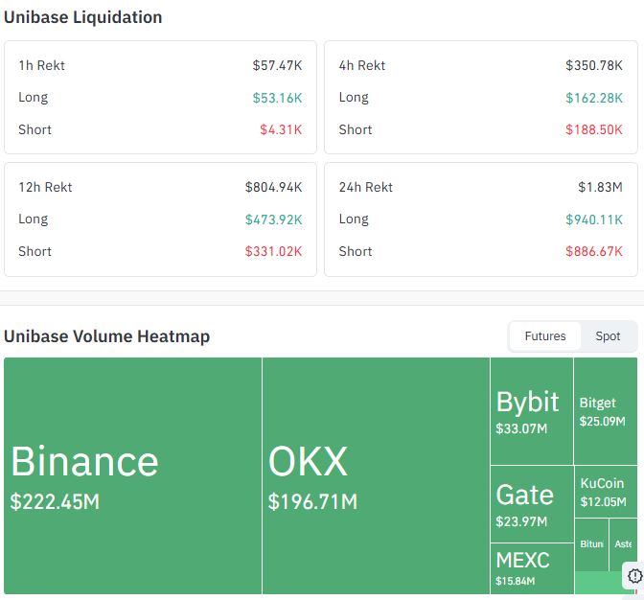Click the 1h Rekt total $57.47K

pyautogui.click(x=277, y=65)
